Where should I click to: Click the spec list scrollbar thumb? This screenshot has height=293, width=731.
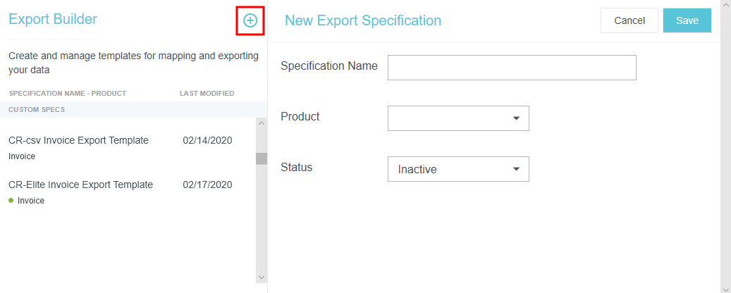262,158
